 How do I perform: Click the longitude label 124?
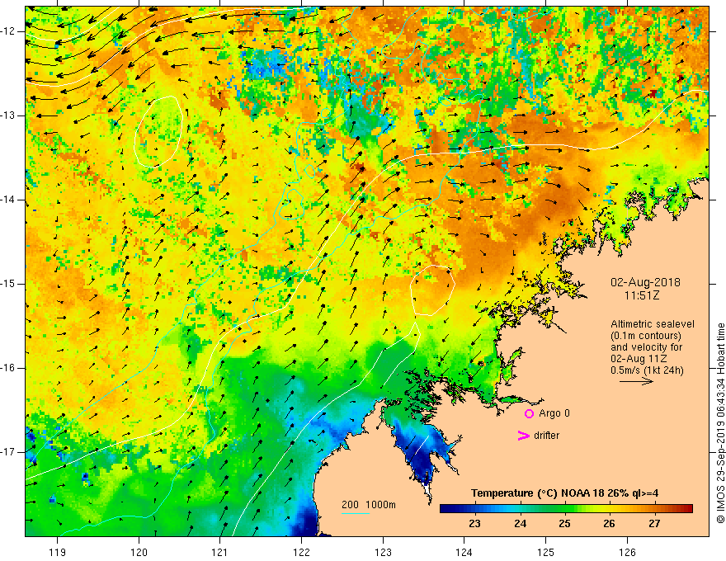pyautogui.click(x=464, y=552)
